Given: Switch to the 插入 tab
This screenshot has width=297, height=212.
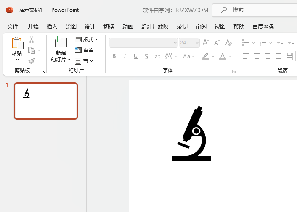Looking at the screenshot, I should [52, 26].
